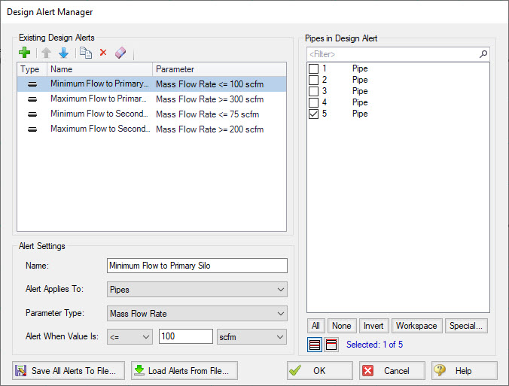Click the None button
The image size is (509, 386).
point(342,326)
